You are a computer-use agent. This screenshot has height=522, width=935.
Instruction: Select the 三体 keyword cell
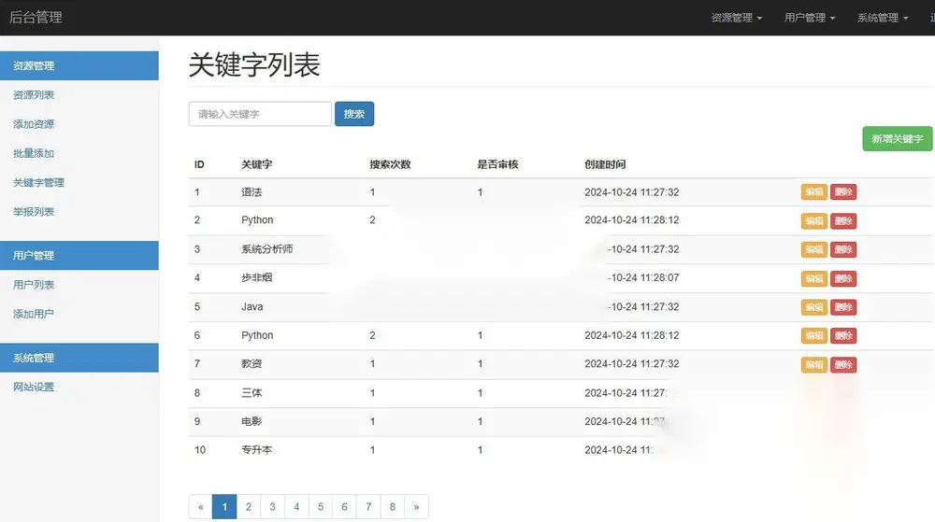(252, 393)
